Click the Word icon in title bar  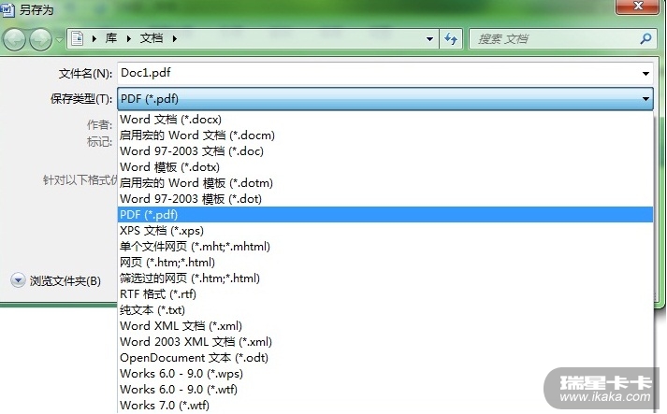(7, 9)
